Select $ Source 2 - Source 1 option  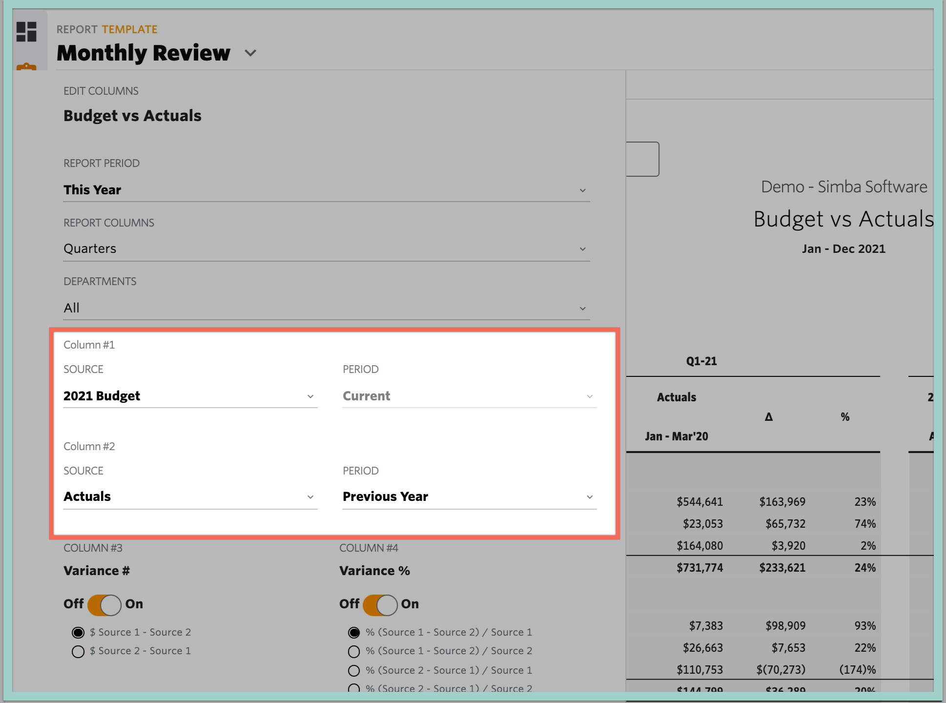pos(78,652)
